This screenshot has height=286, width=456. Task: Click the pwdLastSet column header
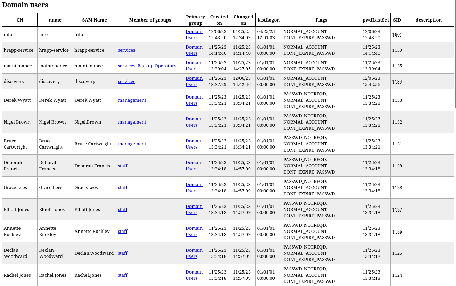pos(376,20)
